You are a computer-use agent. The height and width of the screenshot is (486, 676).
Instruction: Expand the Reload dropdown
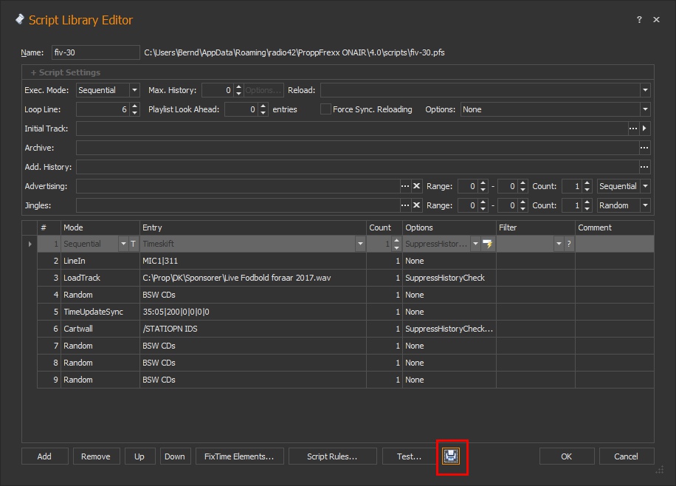(x=645, y=90)
